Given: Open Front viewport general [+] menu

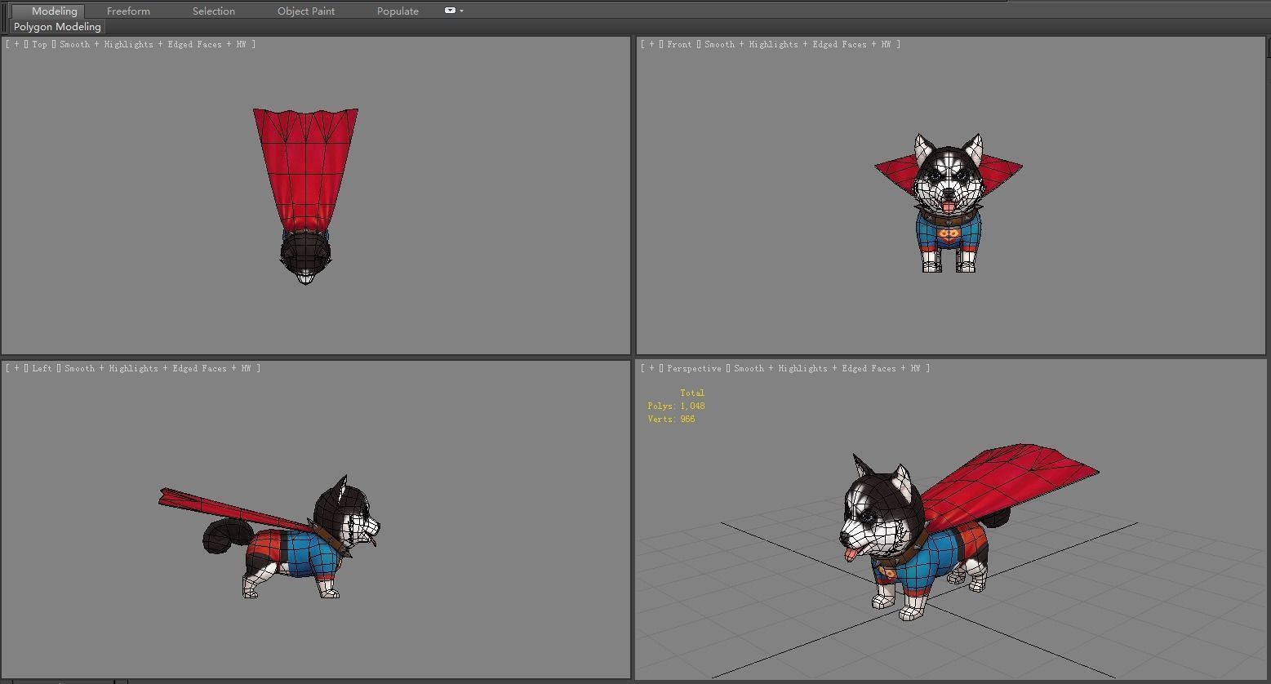Looking at the screenshot, I should pos(651,44).
